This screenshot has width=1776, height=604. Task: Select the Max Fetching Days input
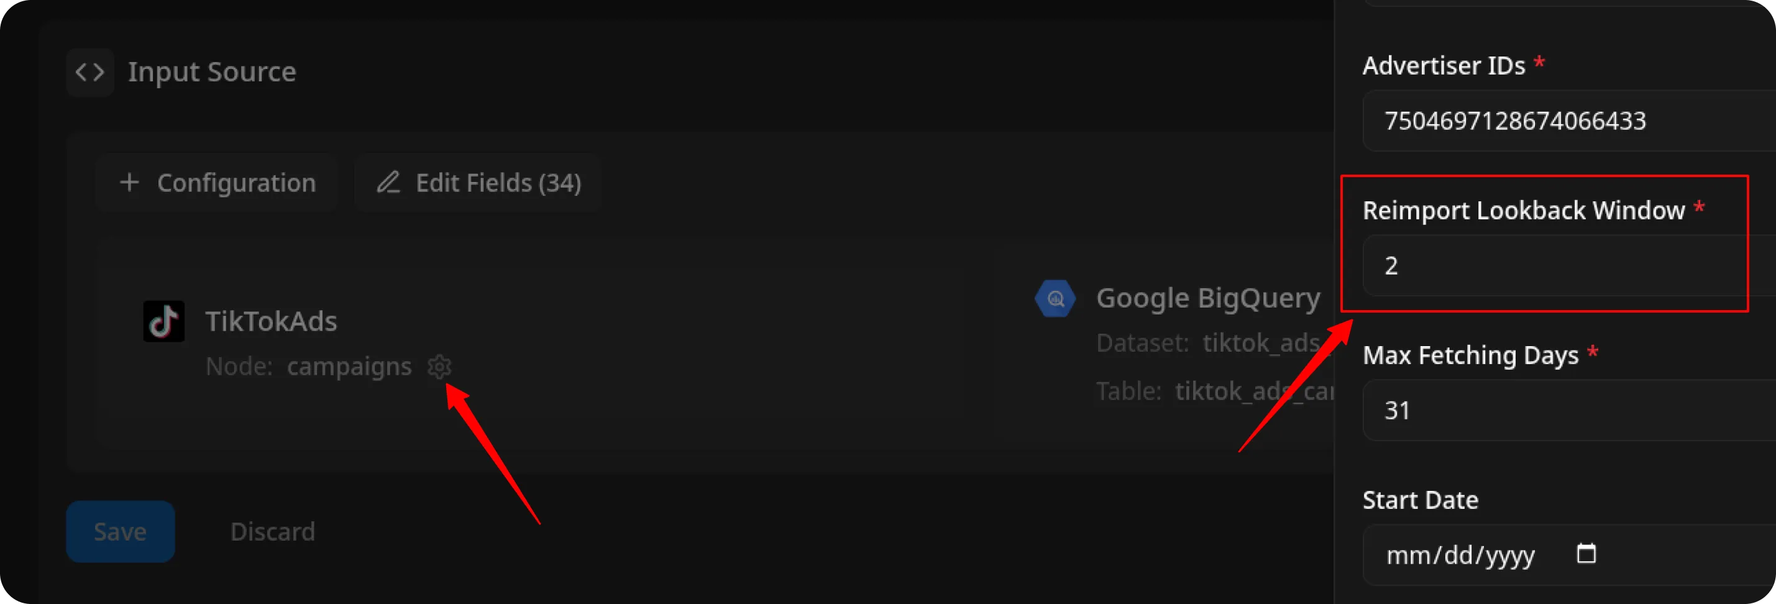coord(1565,411)
